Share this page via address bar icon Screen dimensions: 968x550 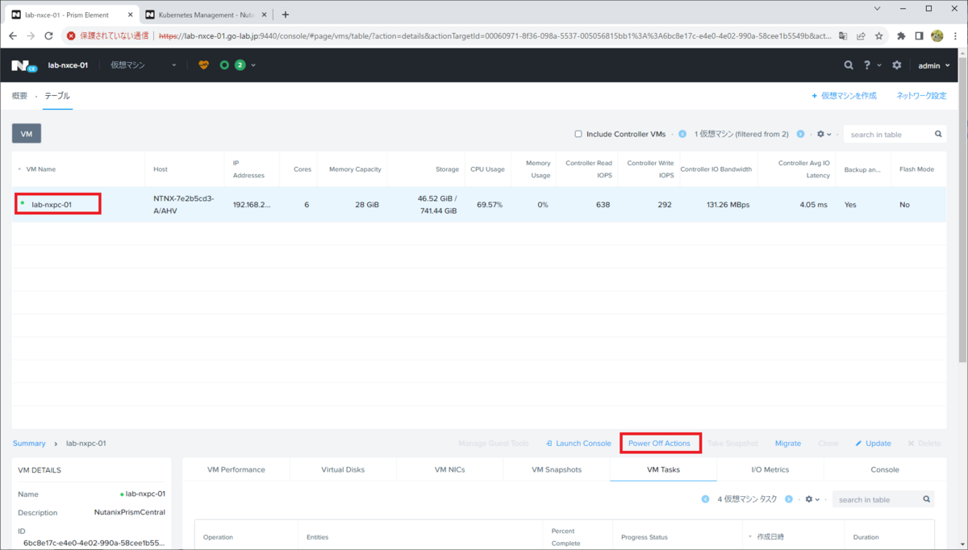point(861,35)
